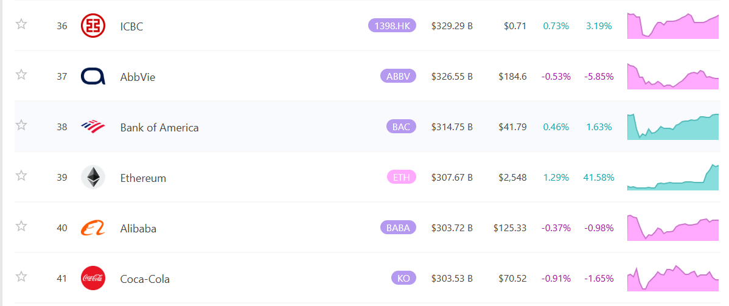Select the ABBV ticker badge
Image resolution: width=729 pixels, height=306 pixels.
398,76
